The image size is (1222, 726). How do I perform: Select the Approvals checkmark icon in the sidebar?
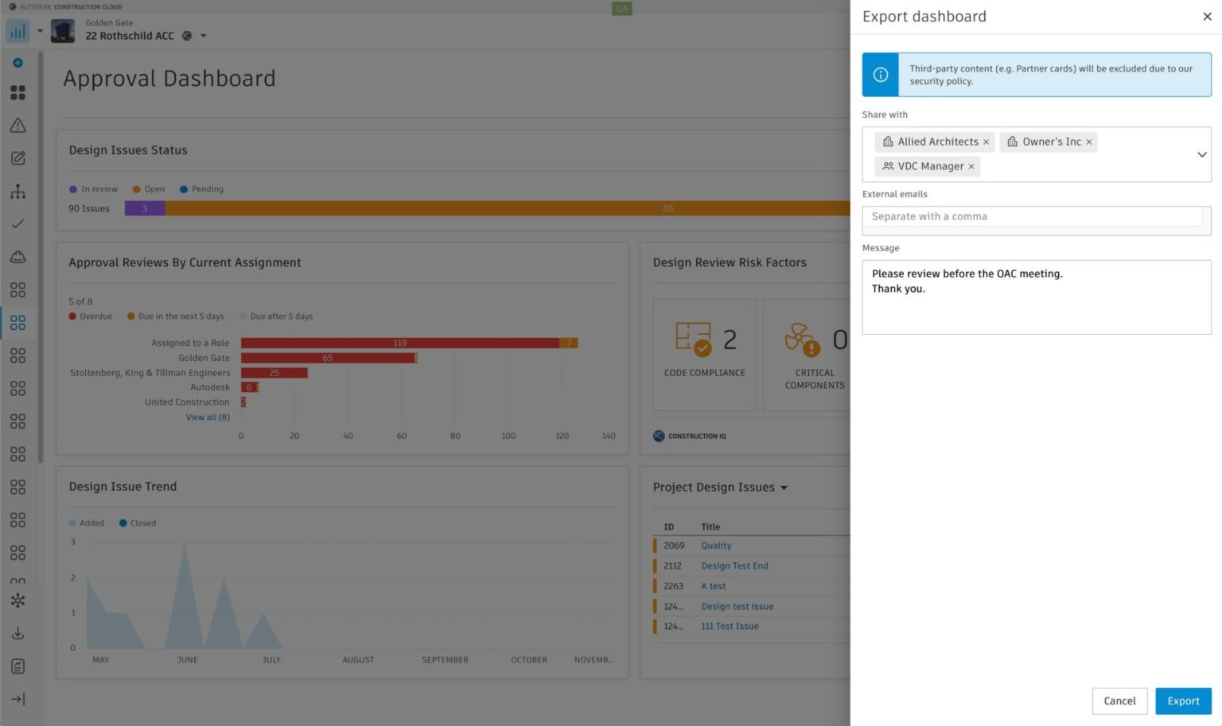pos(18,223)
